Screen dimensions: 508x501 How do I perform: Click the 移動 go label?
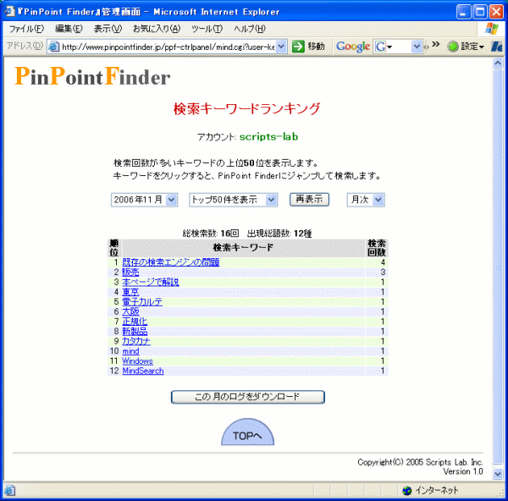(x=316, y=47)
